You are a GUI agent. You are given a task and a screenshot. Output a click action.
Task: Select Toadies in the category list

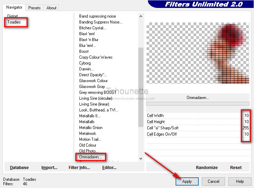14,22
